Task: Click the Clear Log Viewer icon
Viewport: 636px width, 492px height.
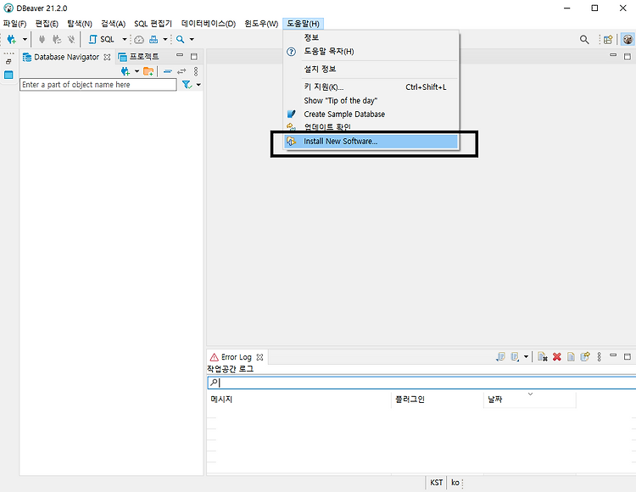Action: (543, 356)
